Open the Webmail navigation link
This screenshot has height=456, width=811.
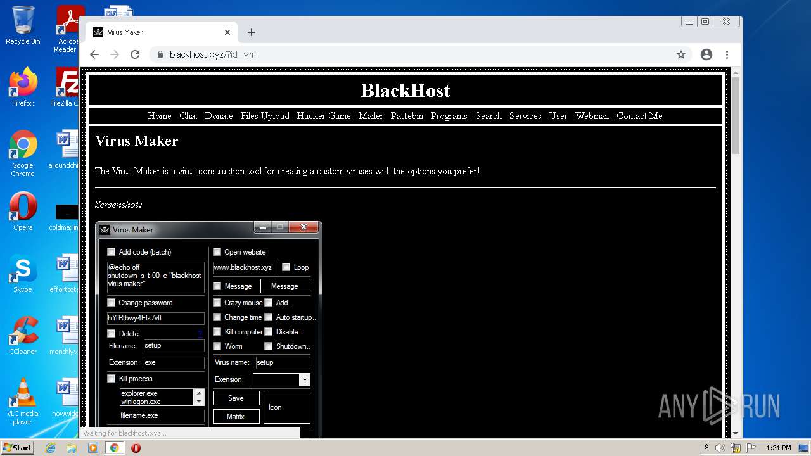592,116
